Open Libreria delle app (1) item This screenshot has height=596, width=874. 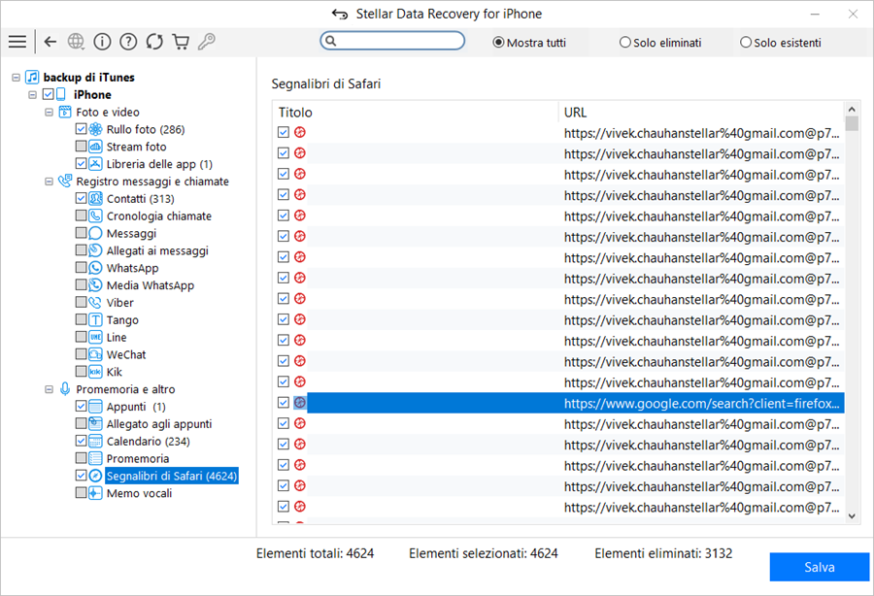click(x=159, y=164)
